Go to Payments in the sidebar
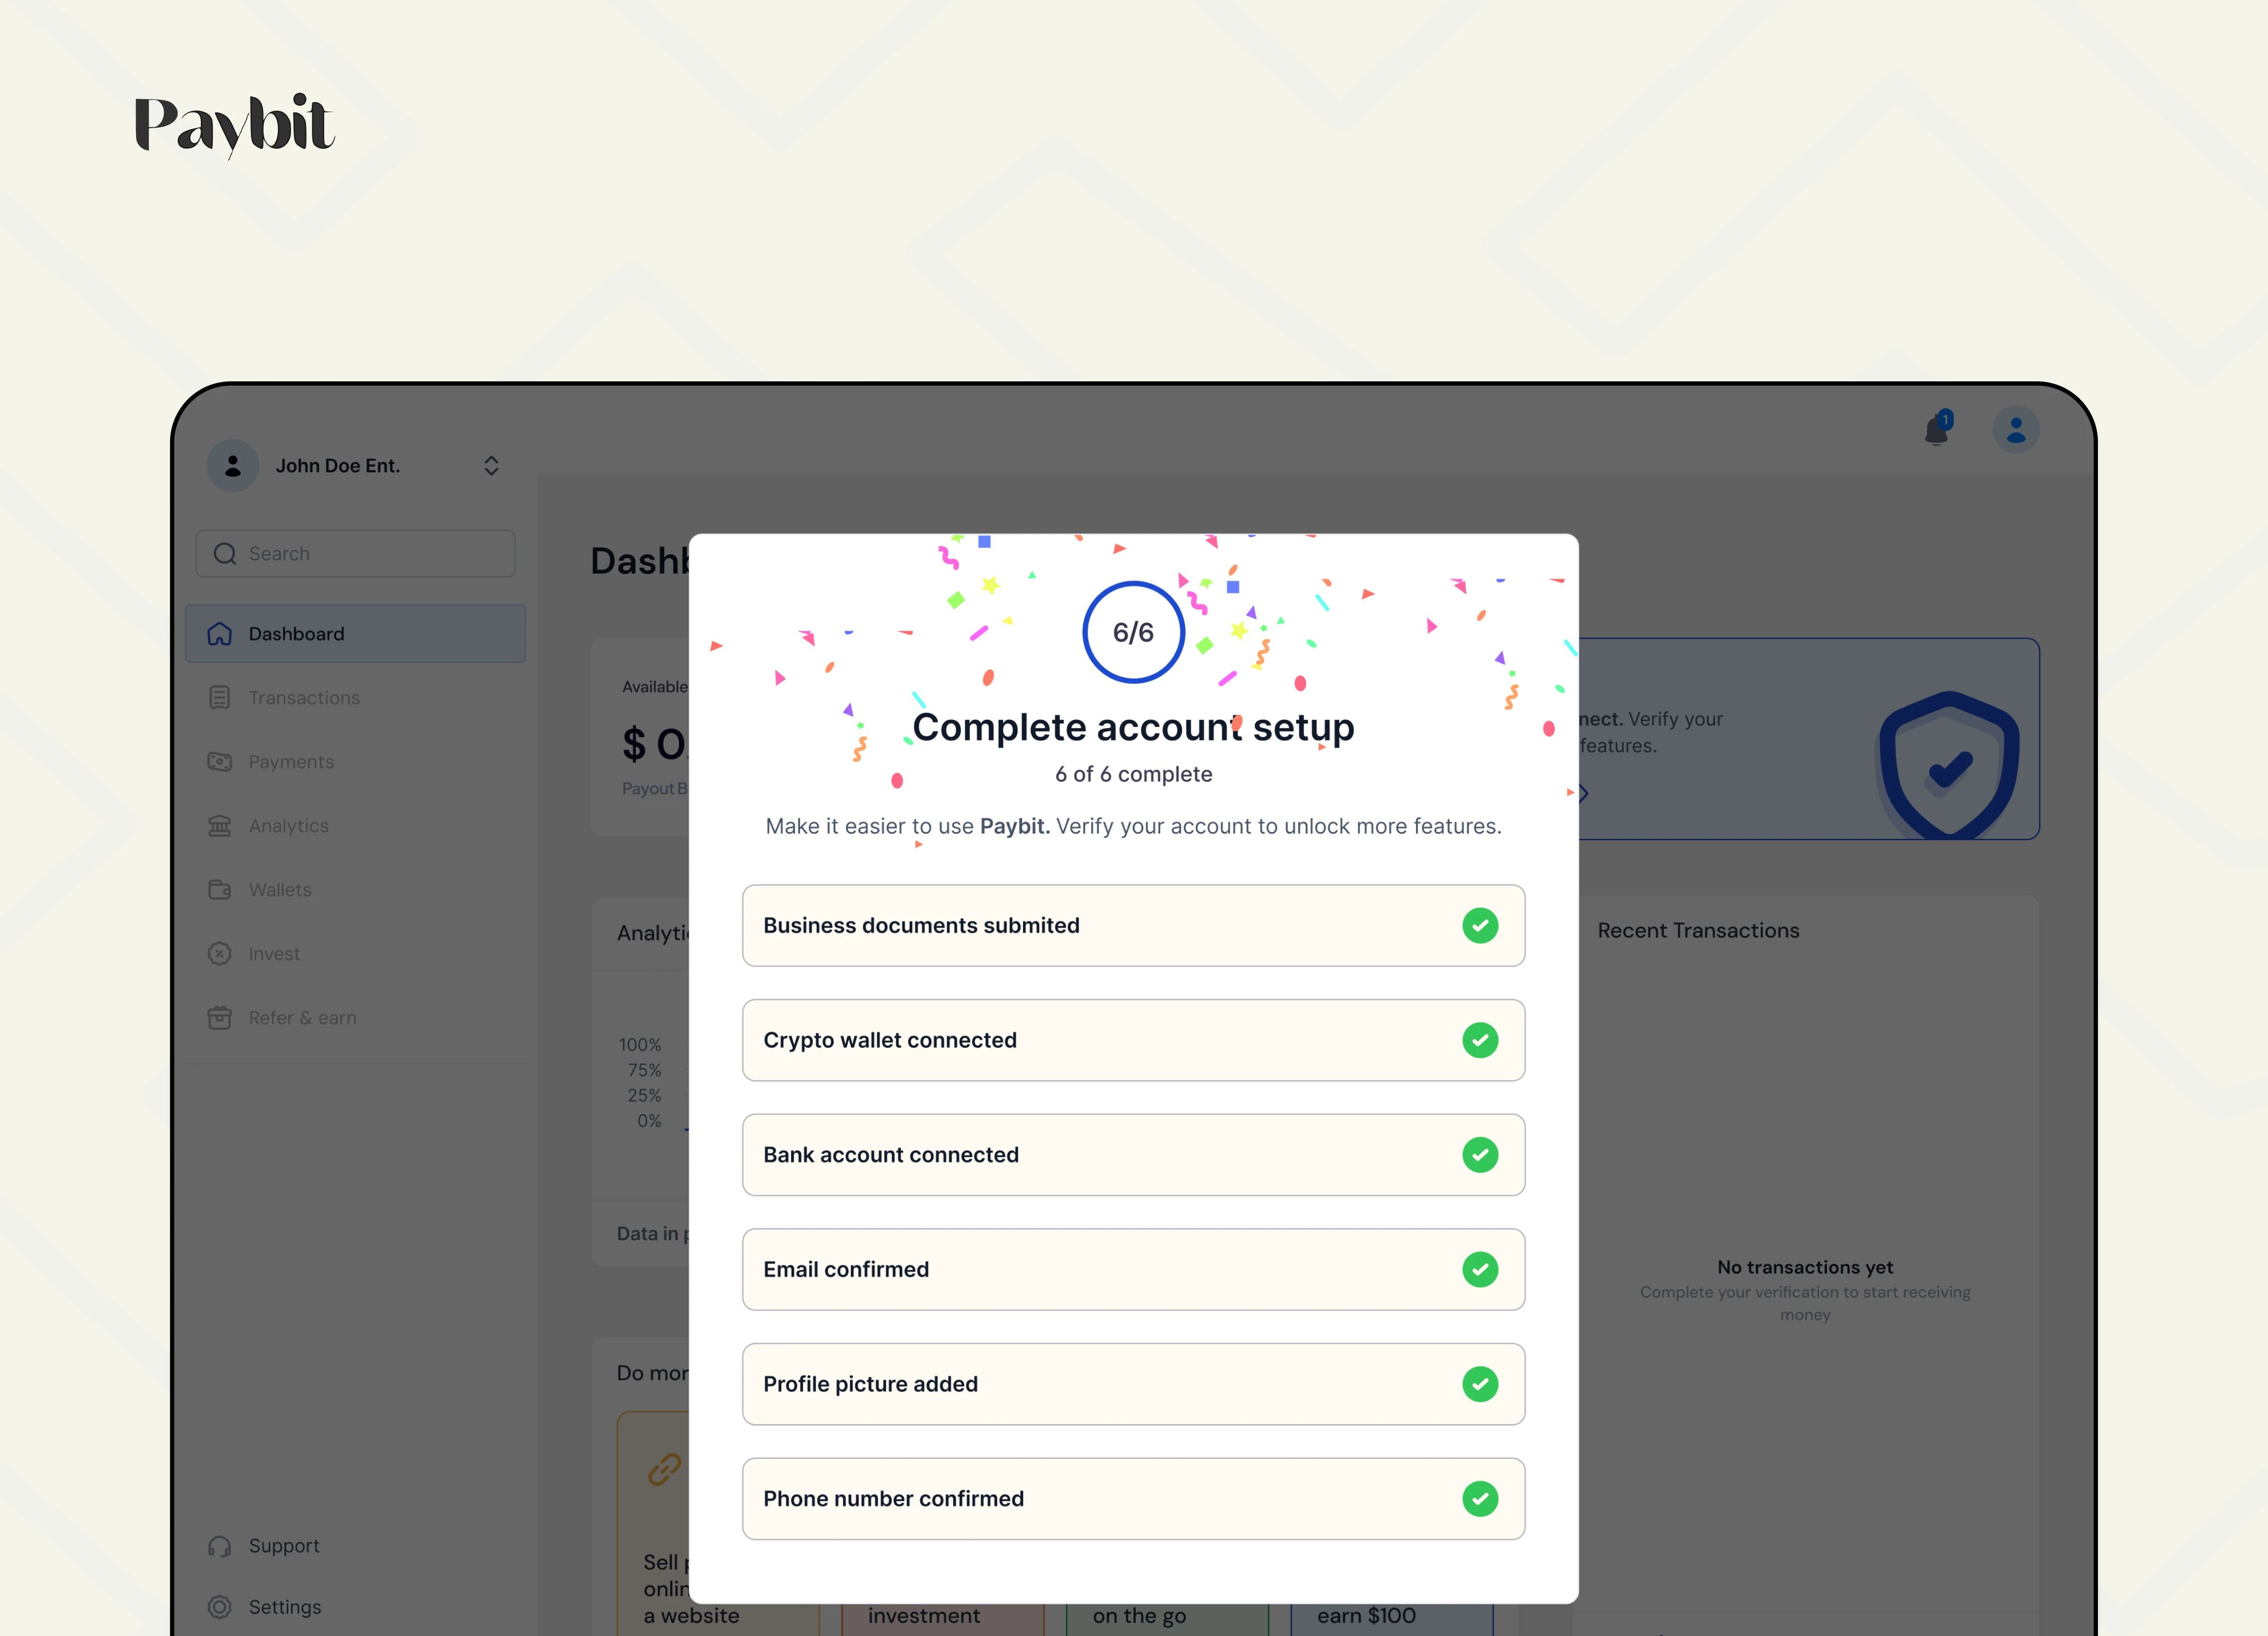This screenshot has width=2268, height=1636. click(x=291, y=762)
